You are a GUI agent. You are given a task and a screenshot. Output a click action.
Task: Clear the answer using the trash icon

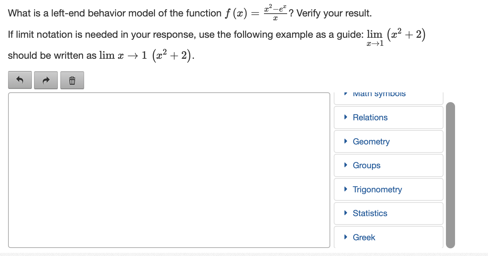(x=72, y=80)
